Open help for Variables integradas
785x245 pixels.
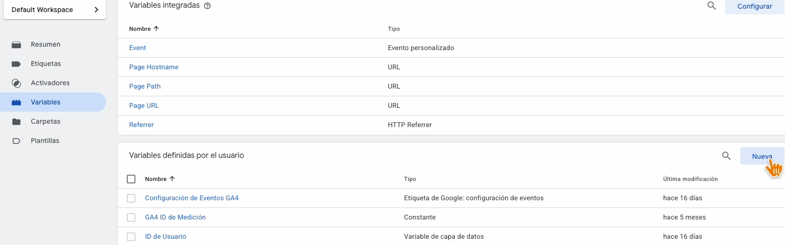pos(207,6)
